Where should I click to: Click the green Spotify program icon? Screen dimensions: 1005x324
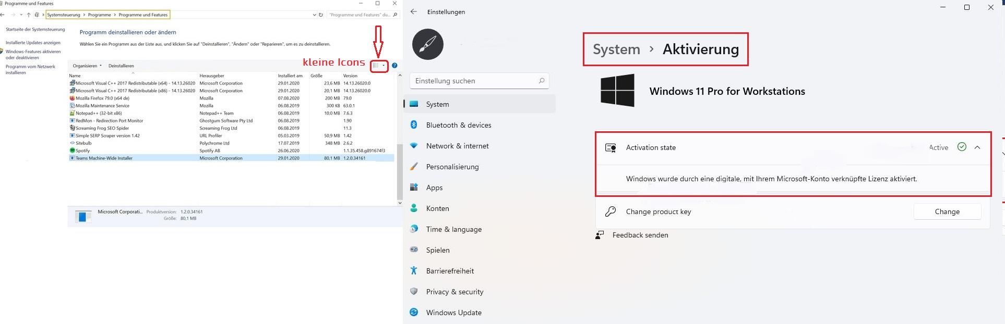click(72, 151)
